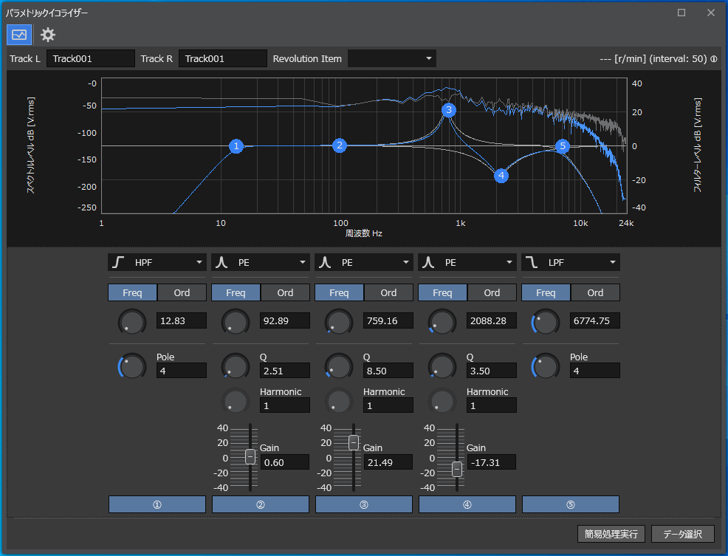Image resolution: width=728 pixels, height=556 pixels.
Task: Toggle band ① enable button
Action: point(157,504)
